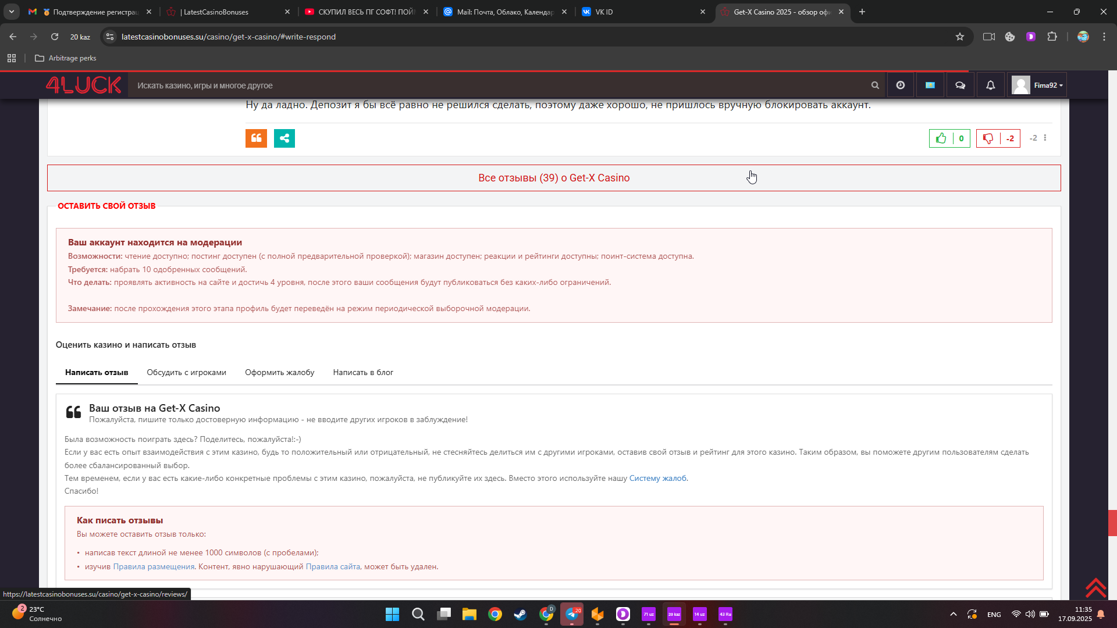
Task: Reload the page
Action: [55, 37]
